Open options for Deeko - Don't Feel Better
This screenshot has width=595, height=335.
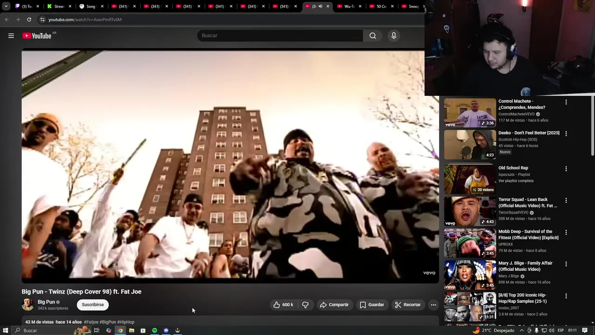(x=566, y=134)
